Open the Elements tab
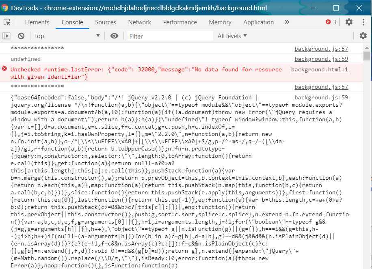The image size is (372, 269). click(x=37, y=22)
